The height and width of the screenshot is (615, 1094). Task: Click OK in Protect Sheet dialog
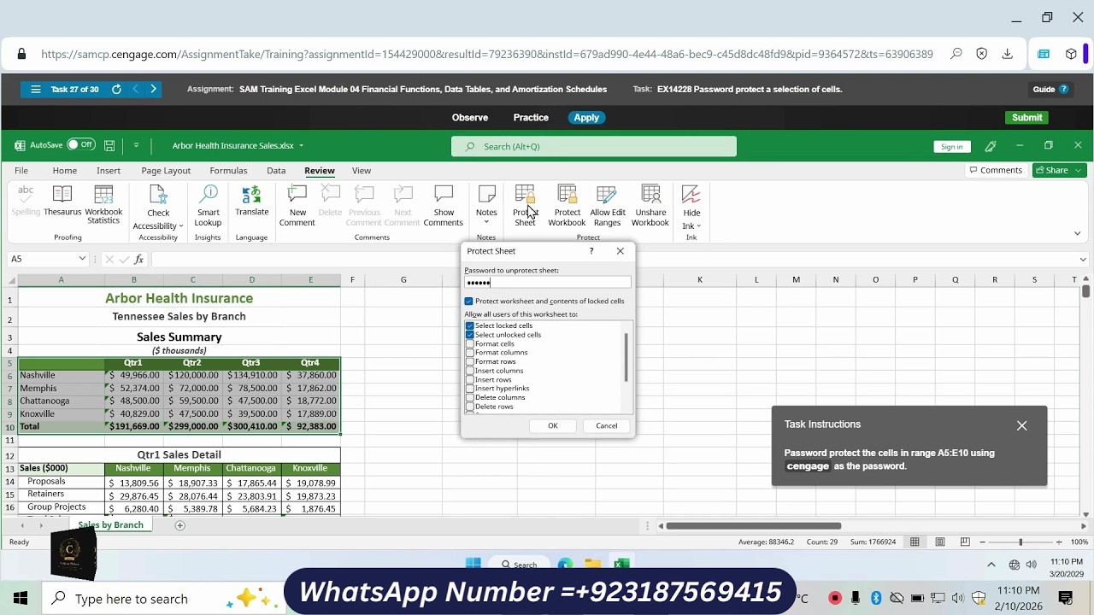tap(553, 426)
